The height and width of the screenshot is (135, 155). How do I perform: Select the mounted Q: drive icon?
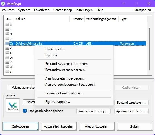click(x=7, y=44)
